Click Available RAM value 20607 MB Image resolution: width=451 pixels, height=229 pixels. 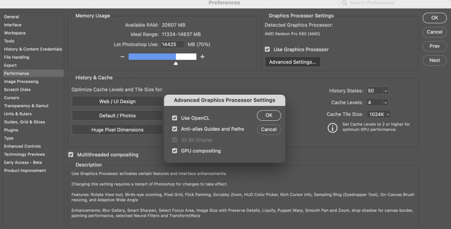tap(174, 25)
